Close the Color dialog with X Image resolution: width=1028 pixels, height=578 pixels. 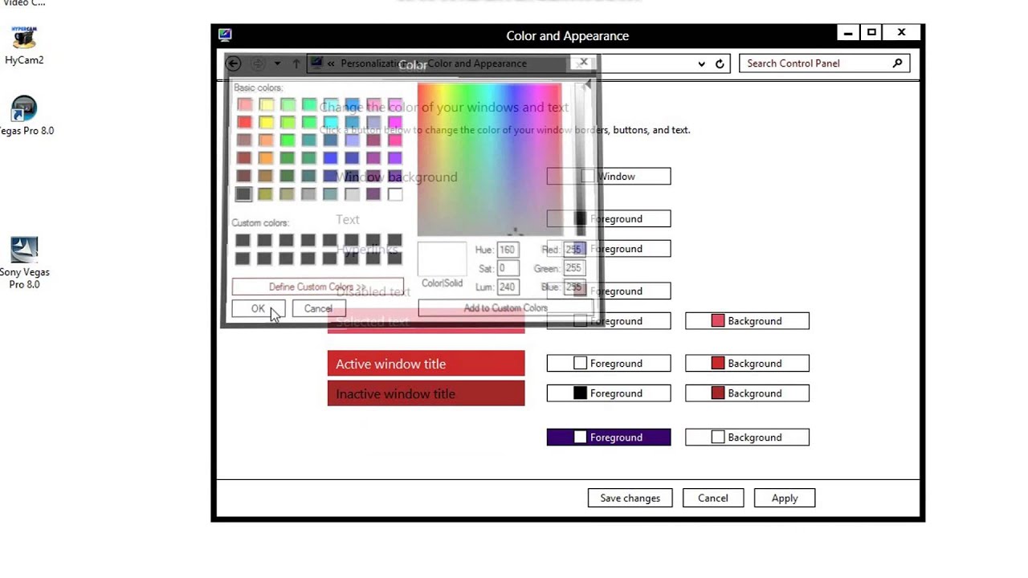coord(584,62)
